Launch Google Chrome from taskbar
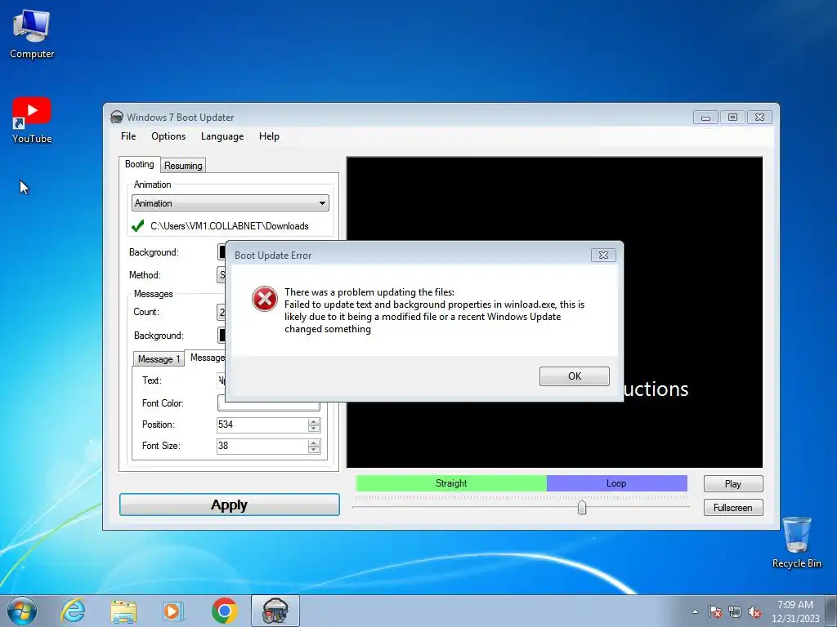 point(224,611)
